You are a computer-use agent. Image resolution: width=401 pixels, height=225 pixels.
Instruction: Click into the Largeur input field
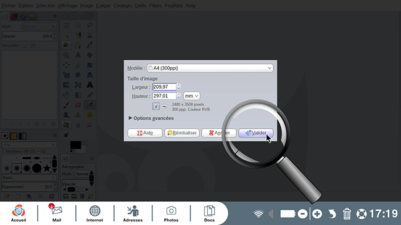click(164, 87)
